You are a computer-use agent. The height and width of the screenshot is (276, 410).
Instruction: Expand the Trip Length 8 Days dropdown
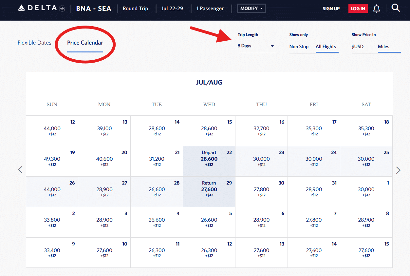pyautogui.click(x=256, y=46)
